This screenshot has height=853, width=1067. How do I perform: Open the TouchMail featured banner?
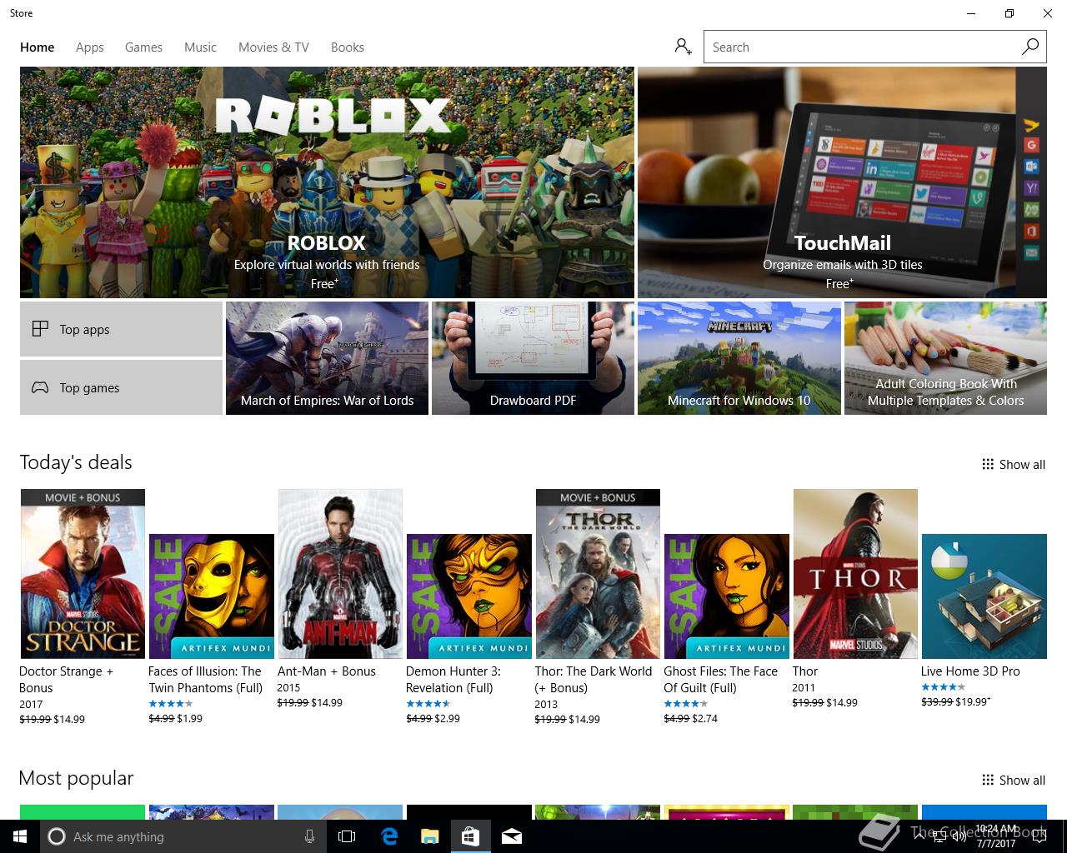(x=842, y=182)
